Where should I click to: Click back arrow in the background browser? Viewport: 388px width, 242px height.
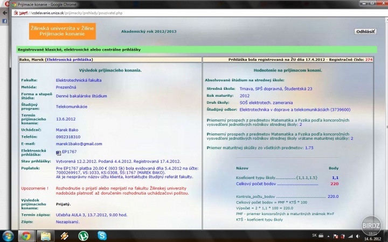click(x=5, y=13)
